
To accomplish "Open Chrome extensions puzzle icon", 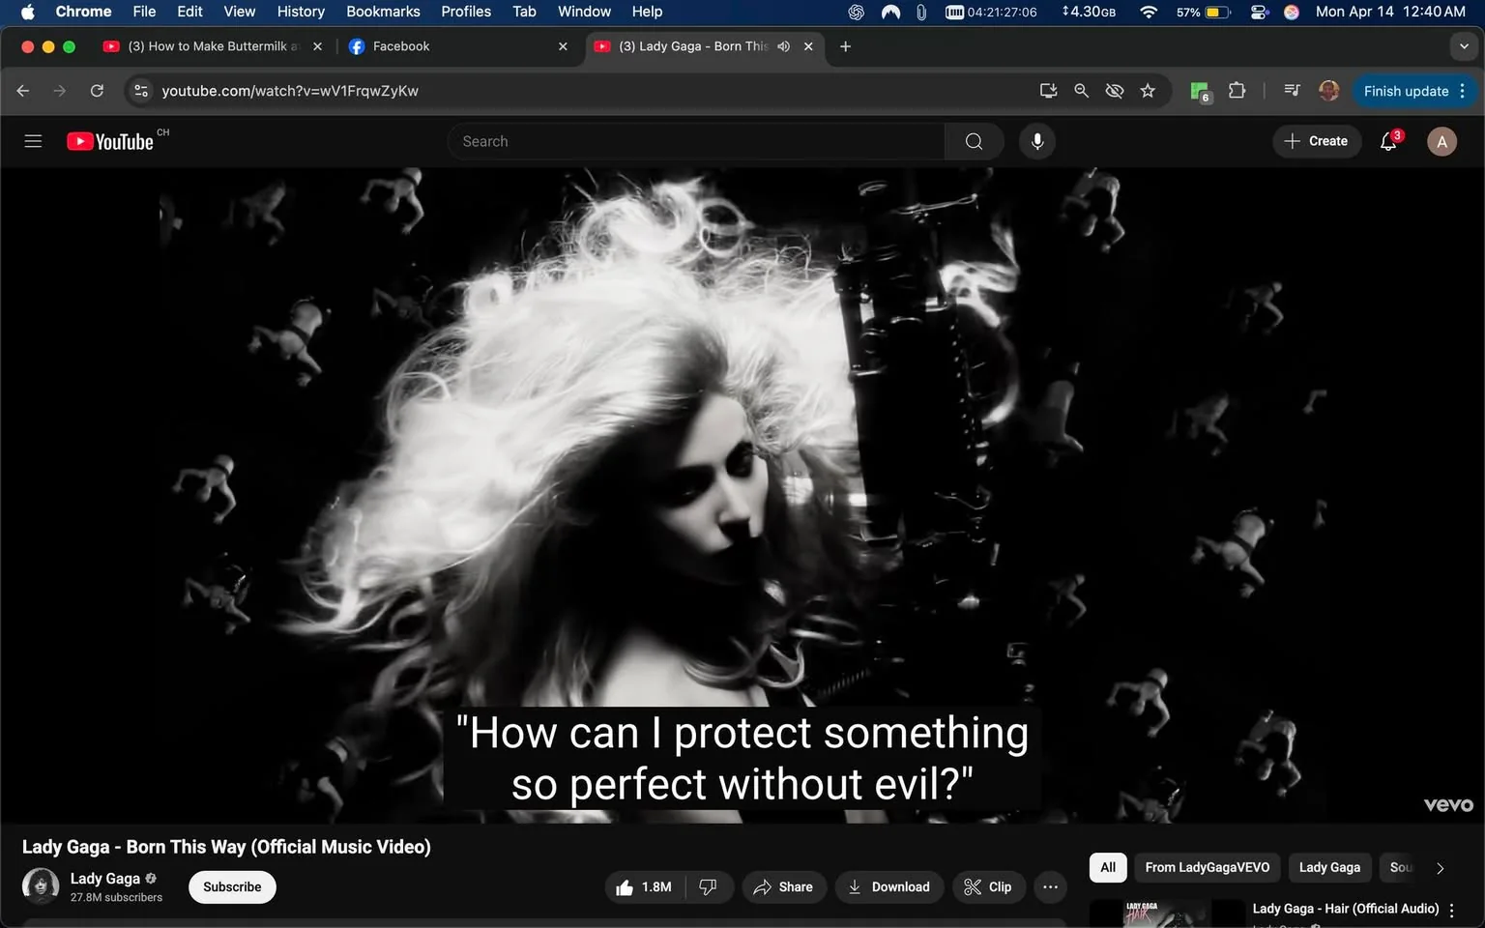I will (1237, 91).
